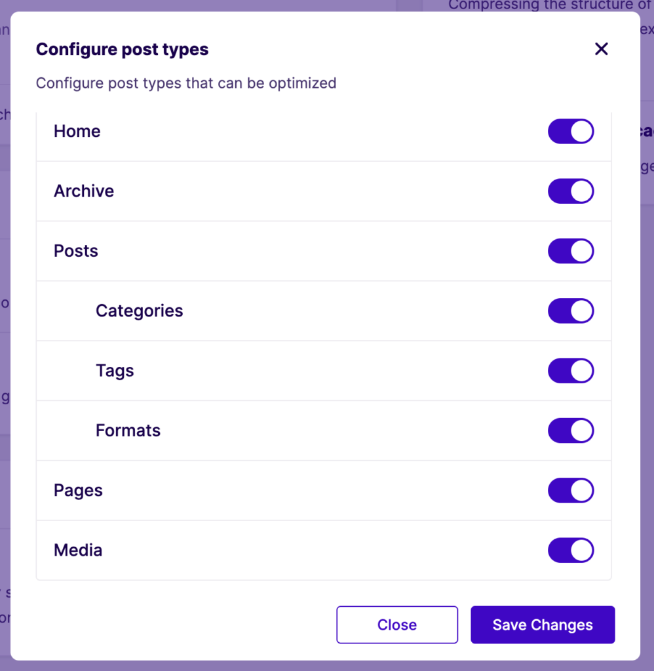Select the Pages row label

pyautogui.click(x=77, y=490)
